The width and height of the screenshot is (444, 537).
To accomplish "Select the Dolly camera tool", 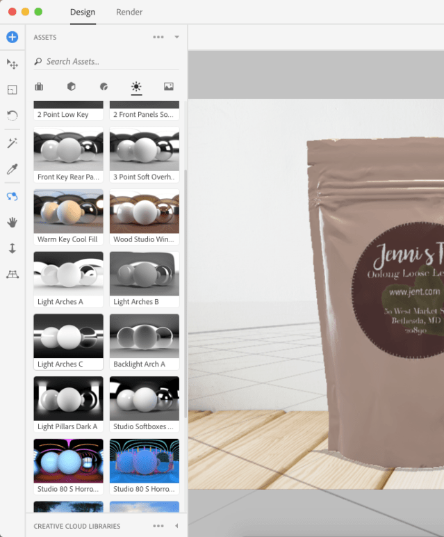I will pyautogui.click(x=12, y=248).
